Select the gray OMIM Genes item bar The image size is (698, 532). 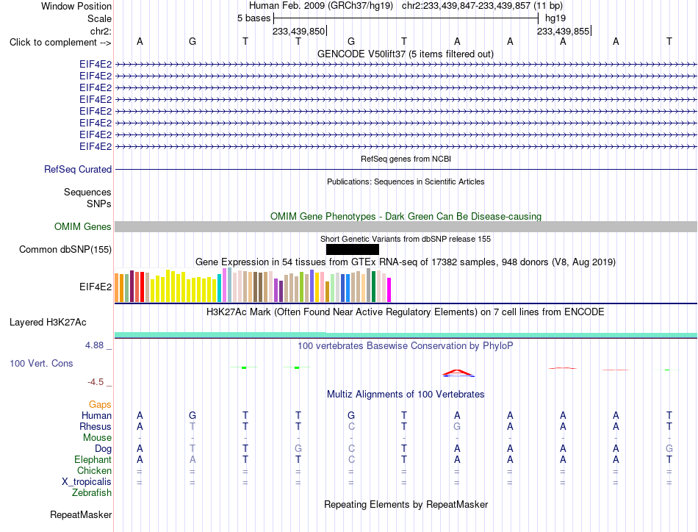(x=406, y=226)
